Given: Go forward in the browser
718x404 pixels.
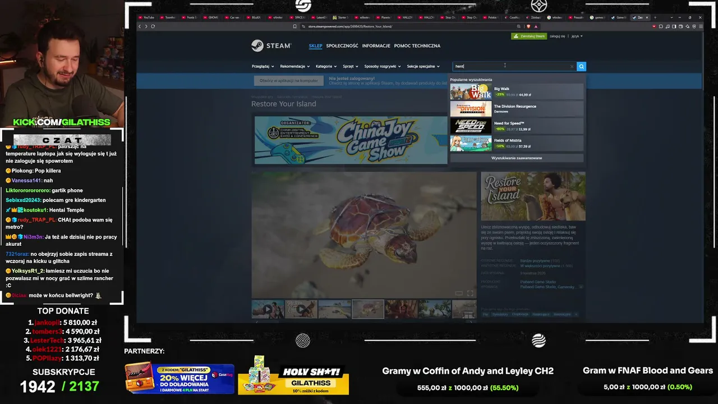Looking at the screenshot, I should [x=146, y=26].
